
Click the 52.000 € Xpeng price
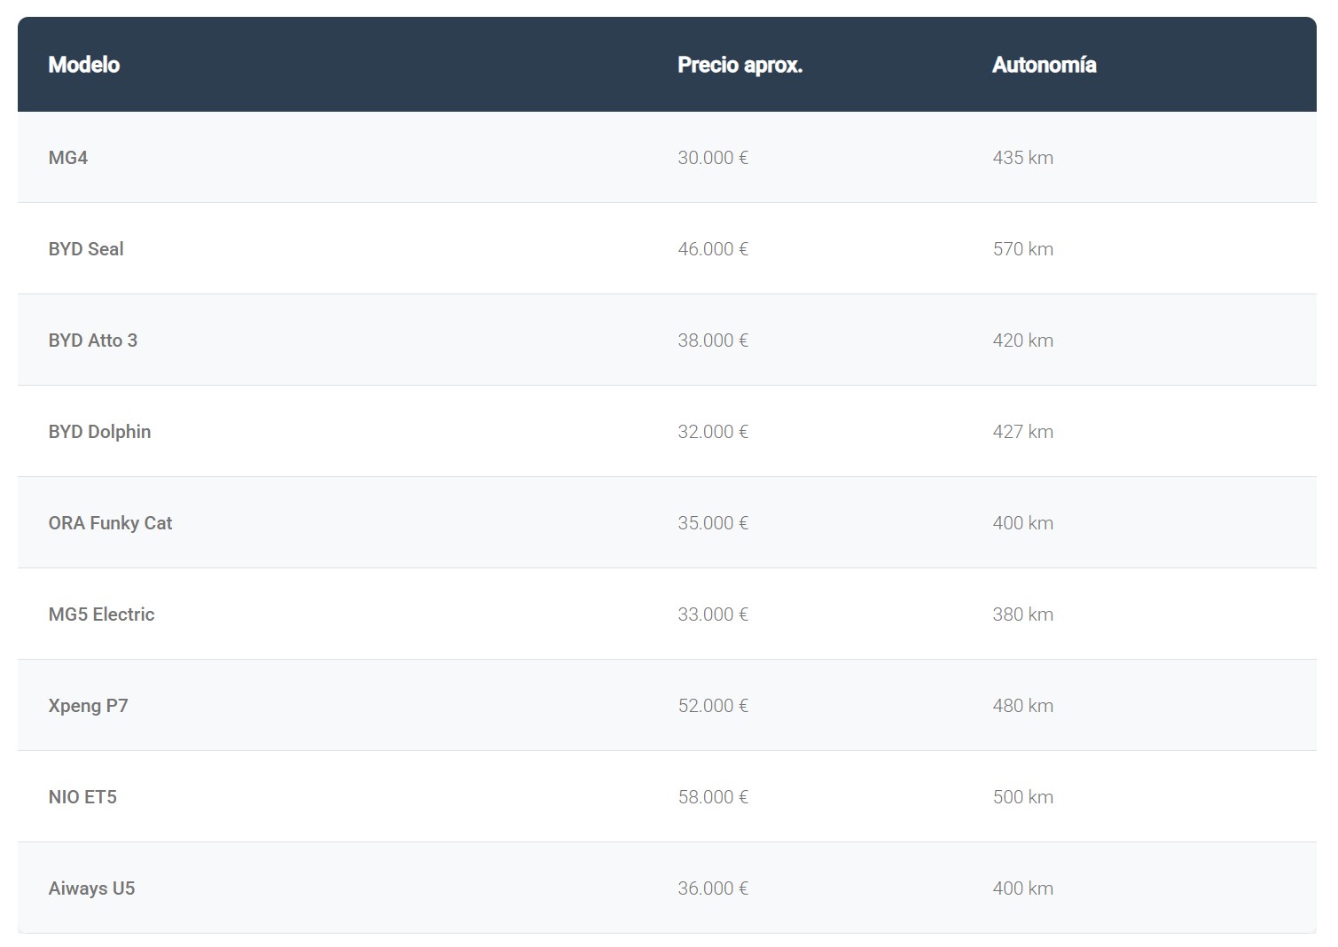(713, 706)
